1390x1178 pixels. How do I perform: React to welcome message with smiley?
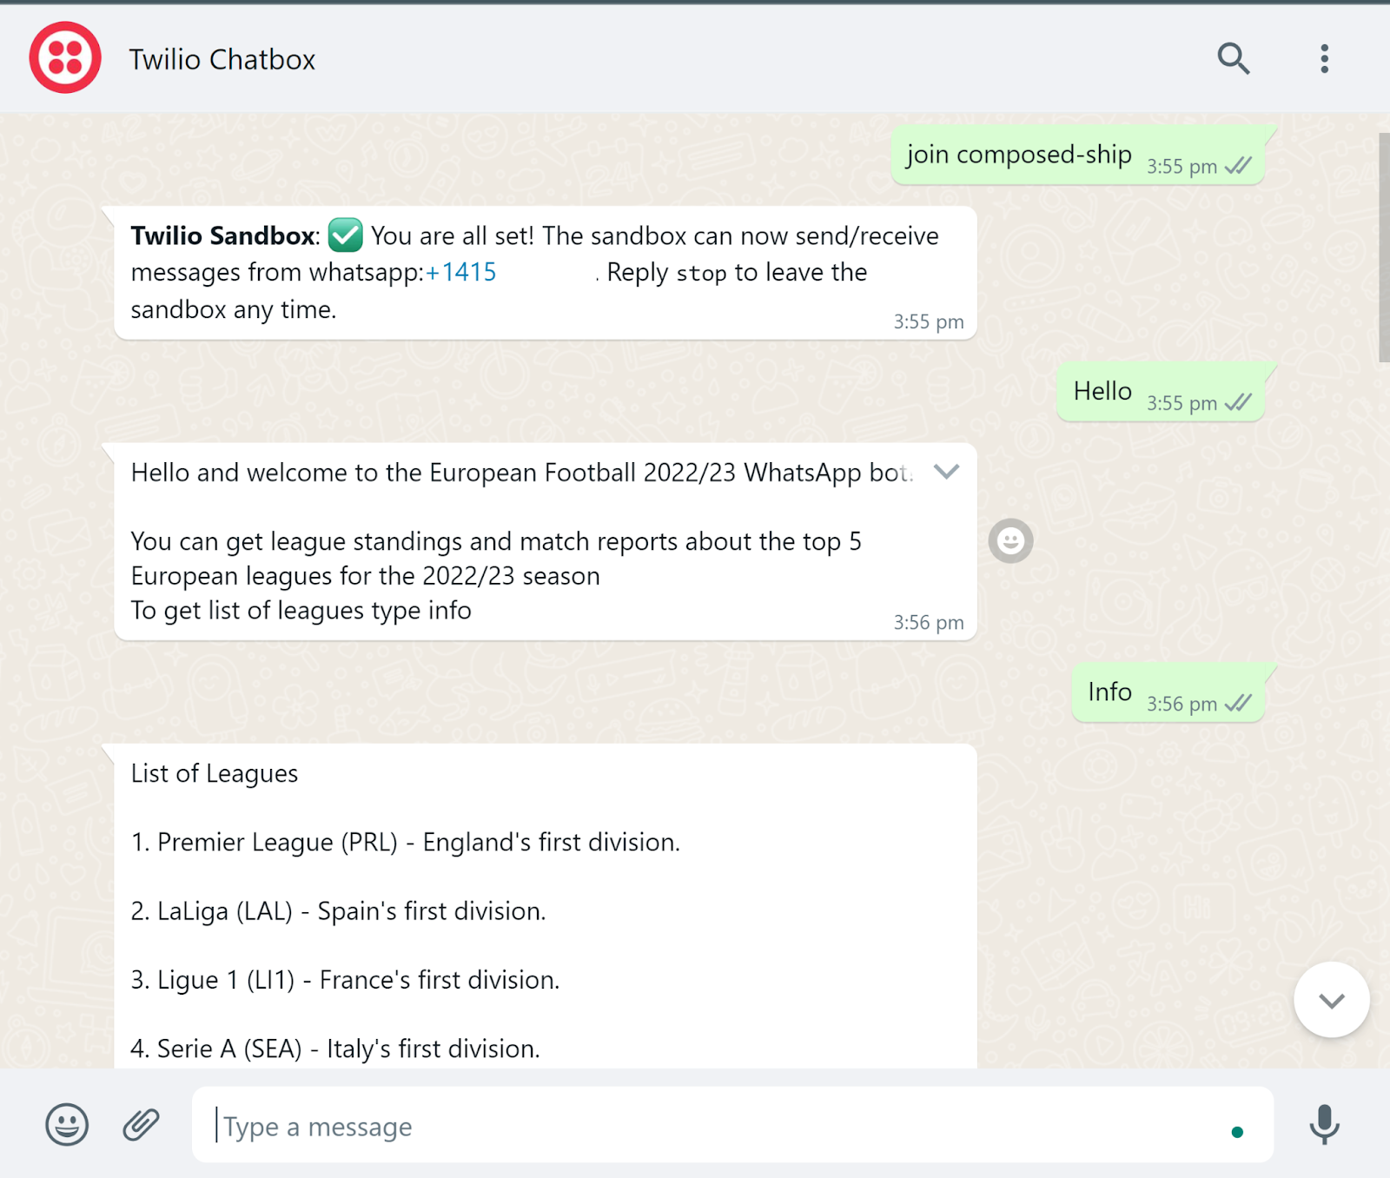1010,541
